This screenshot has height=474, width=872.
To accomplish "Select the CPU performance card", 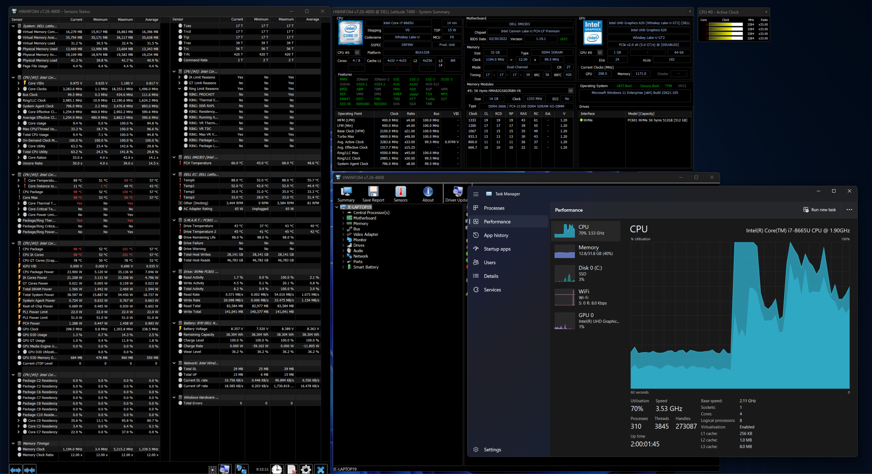I will point(586,230).
